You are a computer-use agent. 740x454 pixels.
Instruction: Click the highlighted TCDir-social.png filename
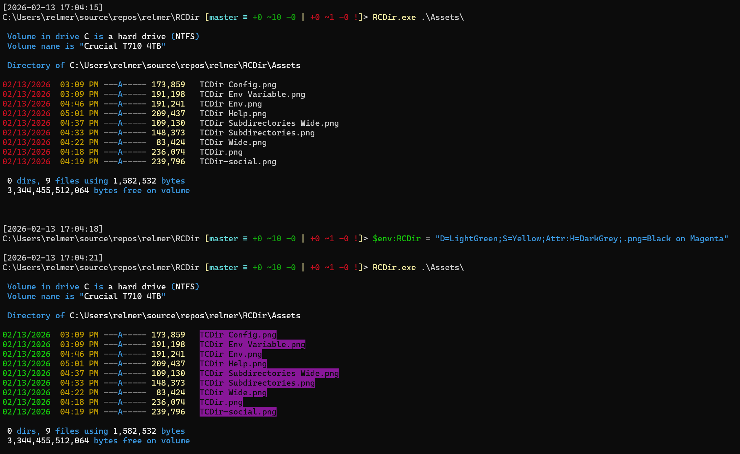[238, 412]
